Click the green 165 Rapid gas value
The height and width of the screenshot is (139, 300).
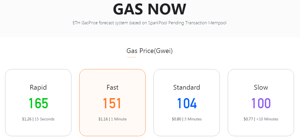[x=38, y=103]
